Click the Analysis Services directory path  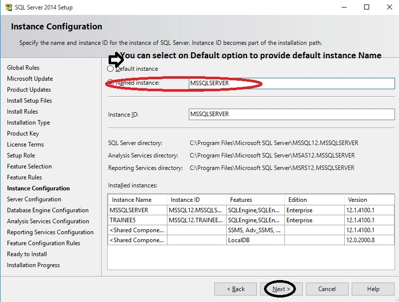[x=272, y=155]
